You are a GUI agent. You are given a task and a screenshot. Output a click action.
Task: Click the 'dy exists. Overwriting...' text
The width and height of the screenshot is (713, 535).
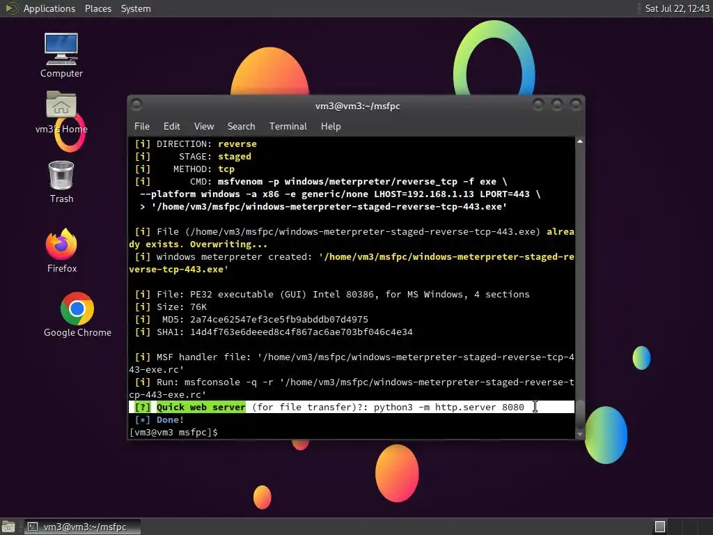pos(198,245)
